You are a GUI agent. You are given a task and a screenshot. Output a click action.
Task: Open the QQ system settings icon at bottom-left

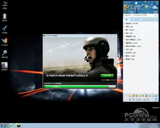pyautogui.click(x=130, y=100)
